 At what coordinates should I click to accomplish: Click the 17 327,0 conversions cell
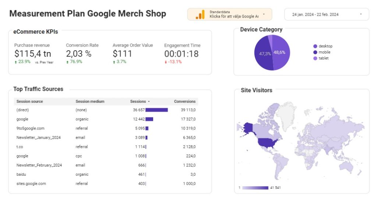pyautogui.click(x=188, y=119)
